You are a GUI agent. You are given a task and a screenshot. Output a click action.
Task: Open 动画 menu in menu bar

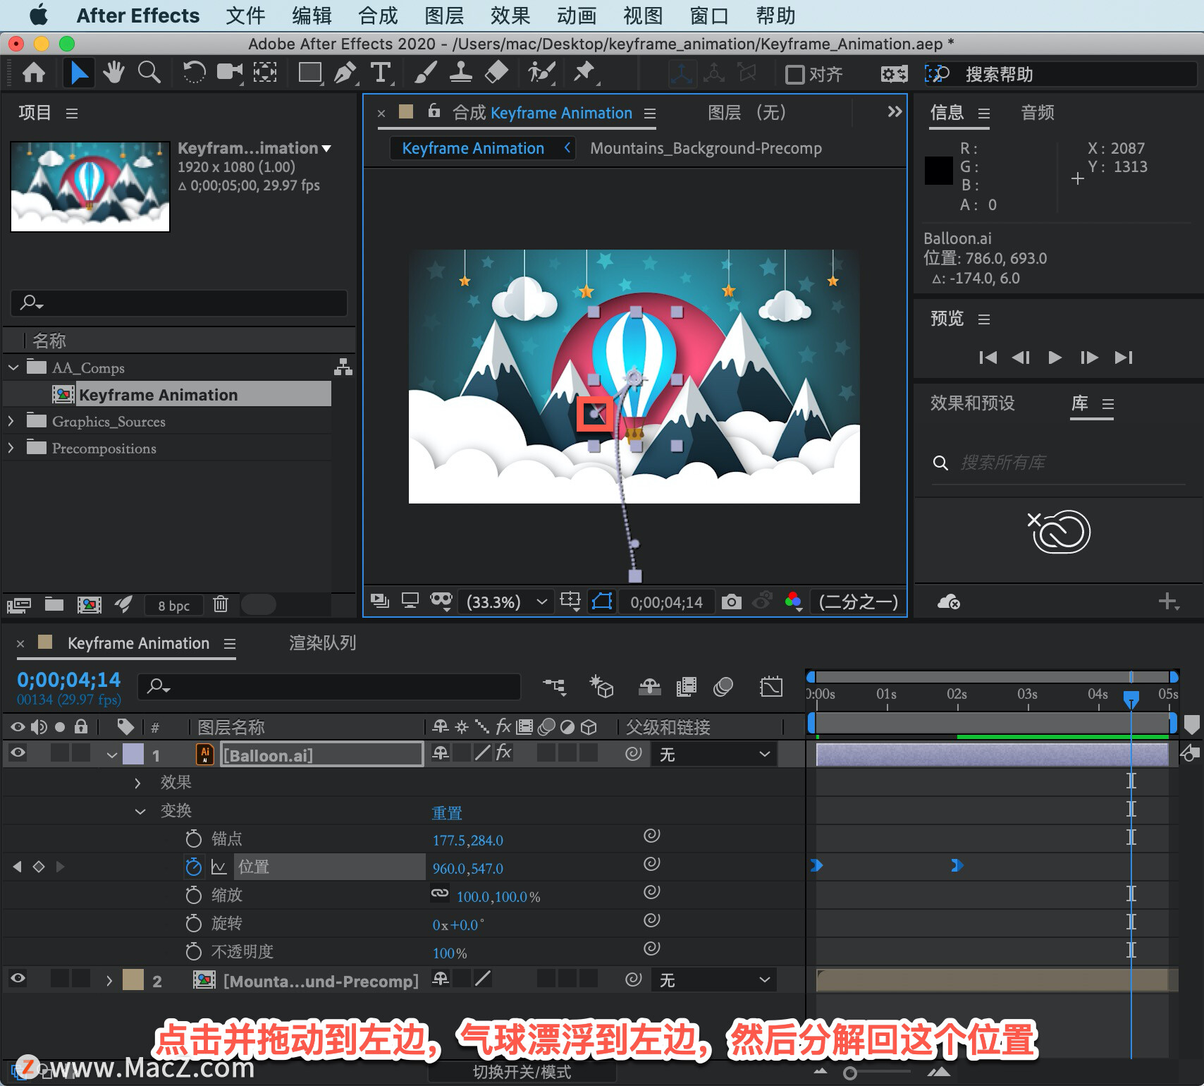point(577,16)
